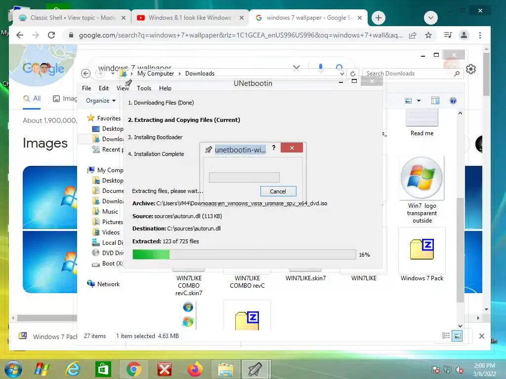Cancel the unetbootin extraction dialog
The height and width of the screenshot is (379, 506).
278,191
